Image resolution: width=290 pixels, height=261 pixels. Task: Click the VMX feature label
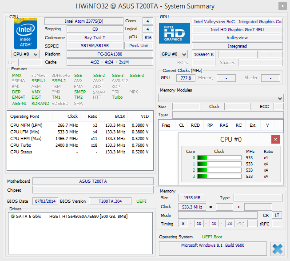[36, 92]
